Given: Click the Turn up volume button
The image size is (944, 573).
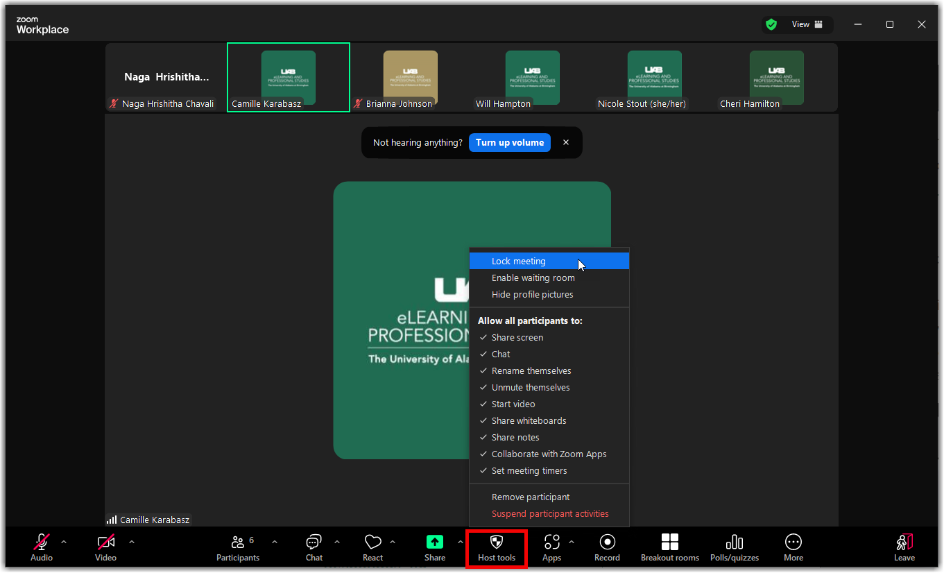Looking at the screenshot, I should tap(510, 143).
